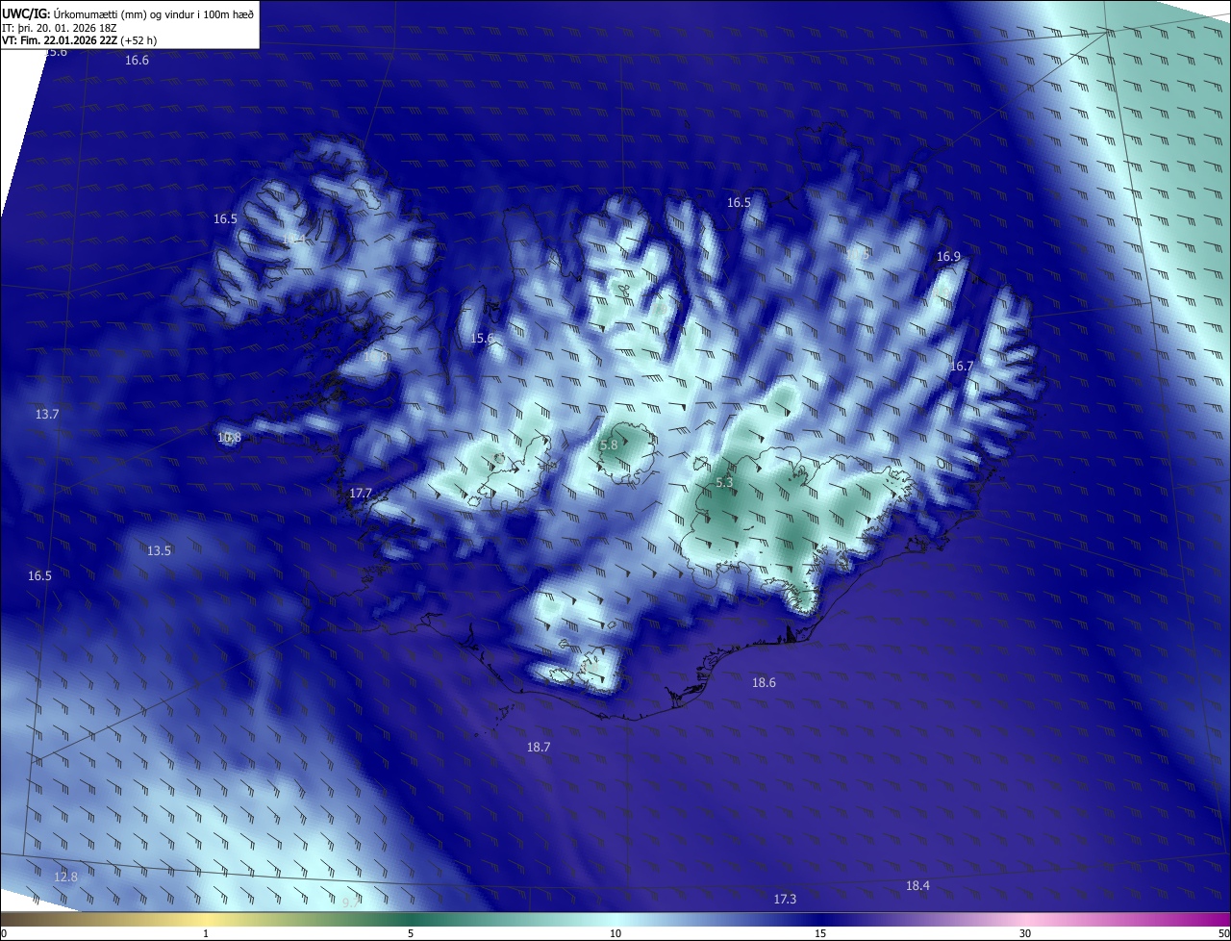Click the 17.3 value label
The image size is (1231, 941).
786,900
